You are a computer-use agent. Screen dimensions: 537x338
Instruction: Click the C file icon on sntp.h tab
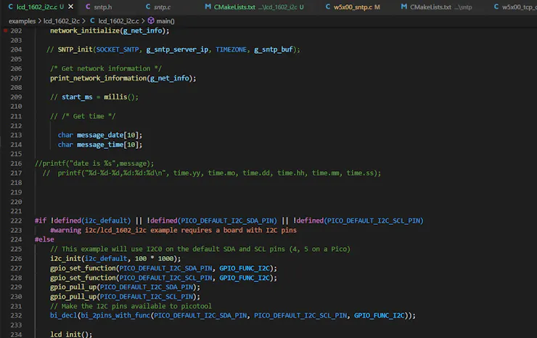[89, 7]
